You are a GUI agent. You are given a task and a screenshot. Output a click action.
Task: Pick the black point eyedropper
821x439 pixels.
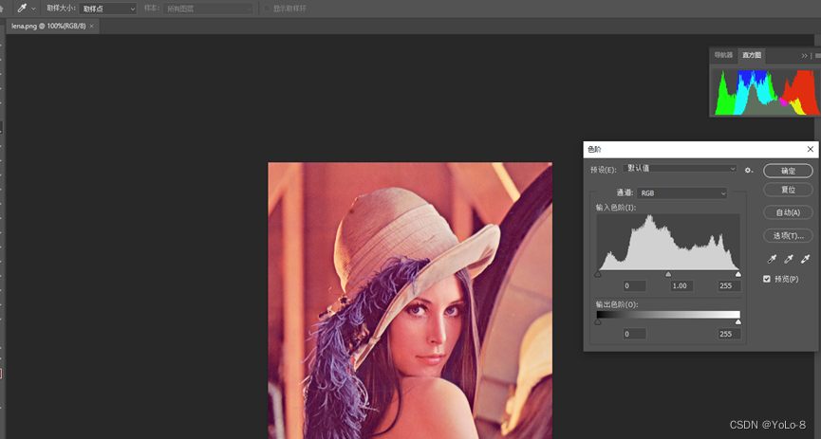coord(772,259)
